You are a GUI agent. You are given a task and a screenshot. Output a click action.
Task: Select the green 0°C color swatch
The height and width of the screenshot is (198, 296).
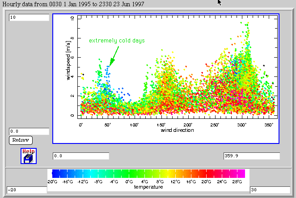click(x=128, y=173)
